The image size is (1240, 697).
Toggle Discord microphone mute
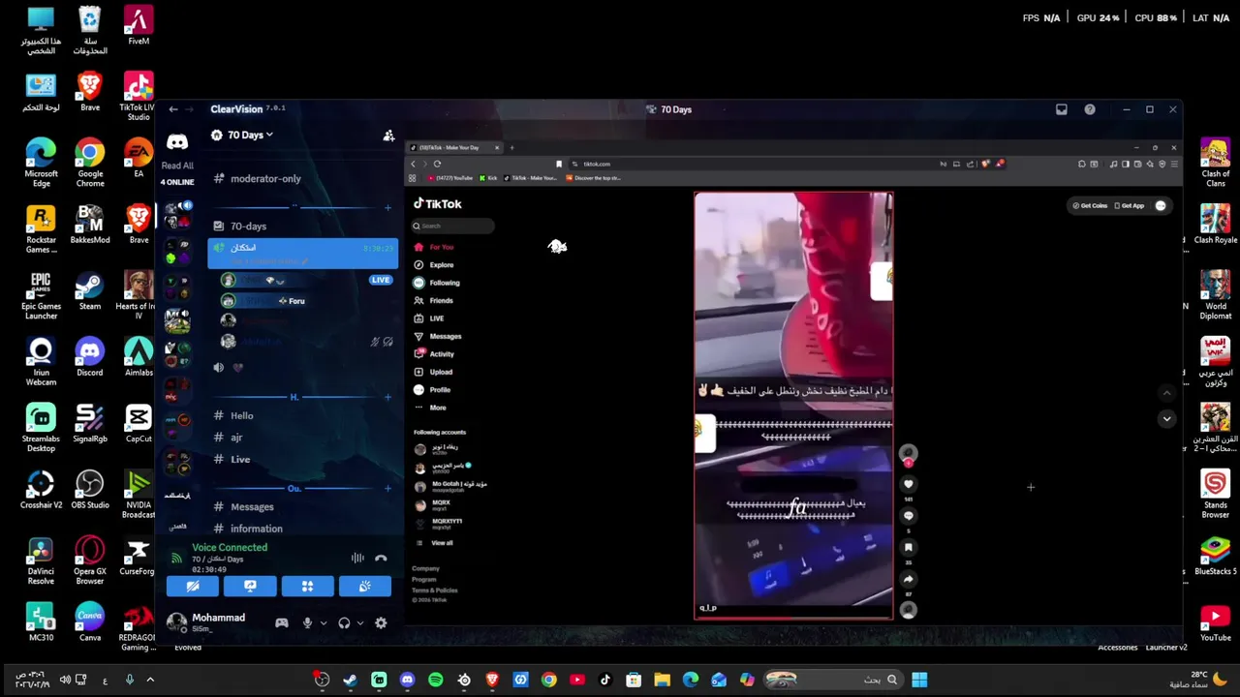[x=307, y=623]
